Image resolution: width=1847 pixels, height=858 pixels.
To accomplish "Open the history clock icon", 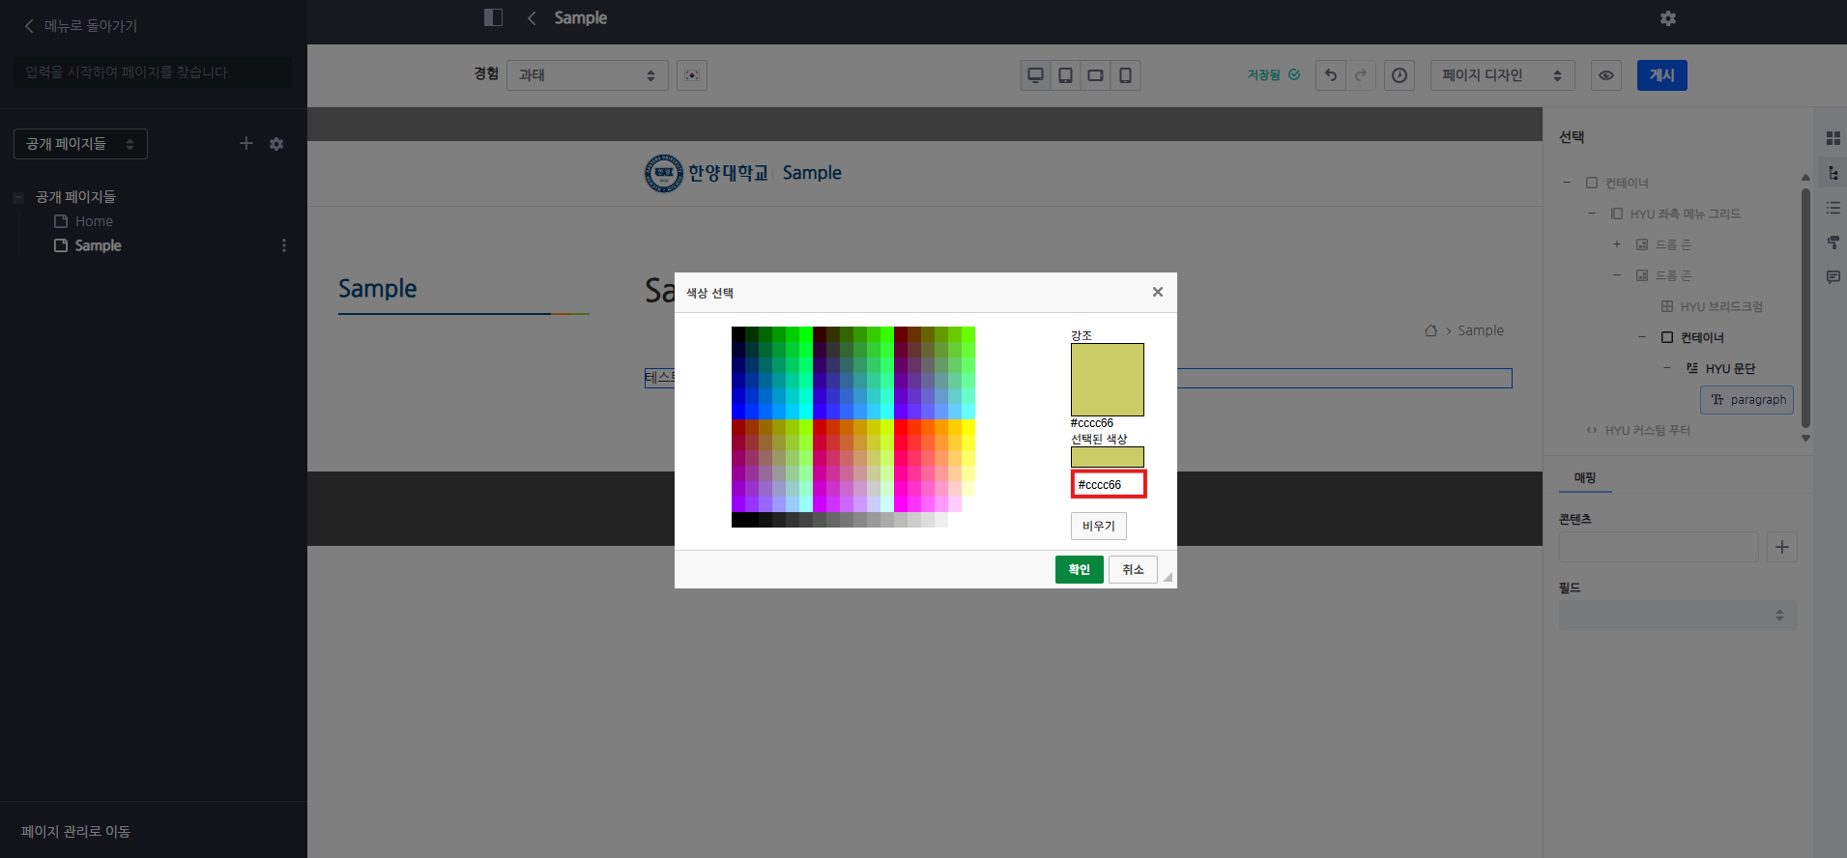I will (x=1399, y=75).
